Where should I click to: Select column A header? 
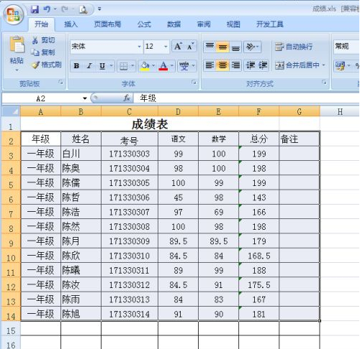41,111
